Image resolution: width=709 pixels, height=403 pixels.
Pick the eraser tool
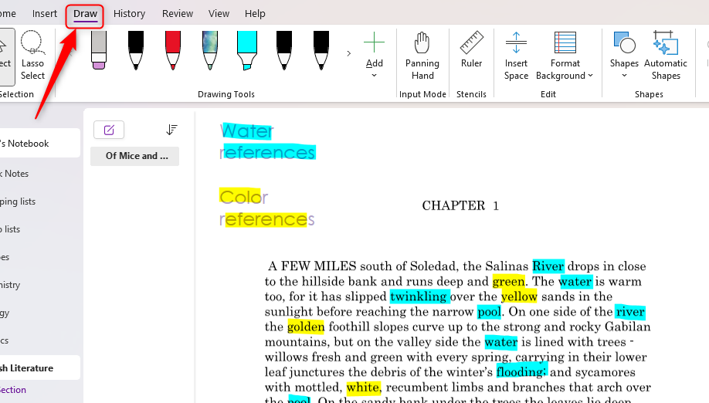click(x=99, y=49)
